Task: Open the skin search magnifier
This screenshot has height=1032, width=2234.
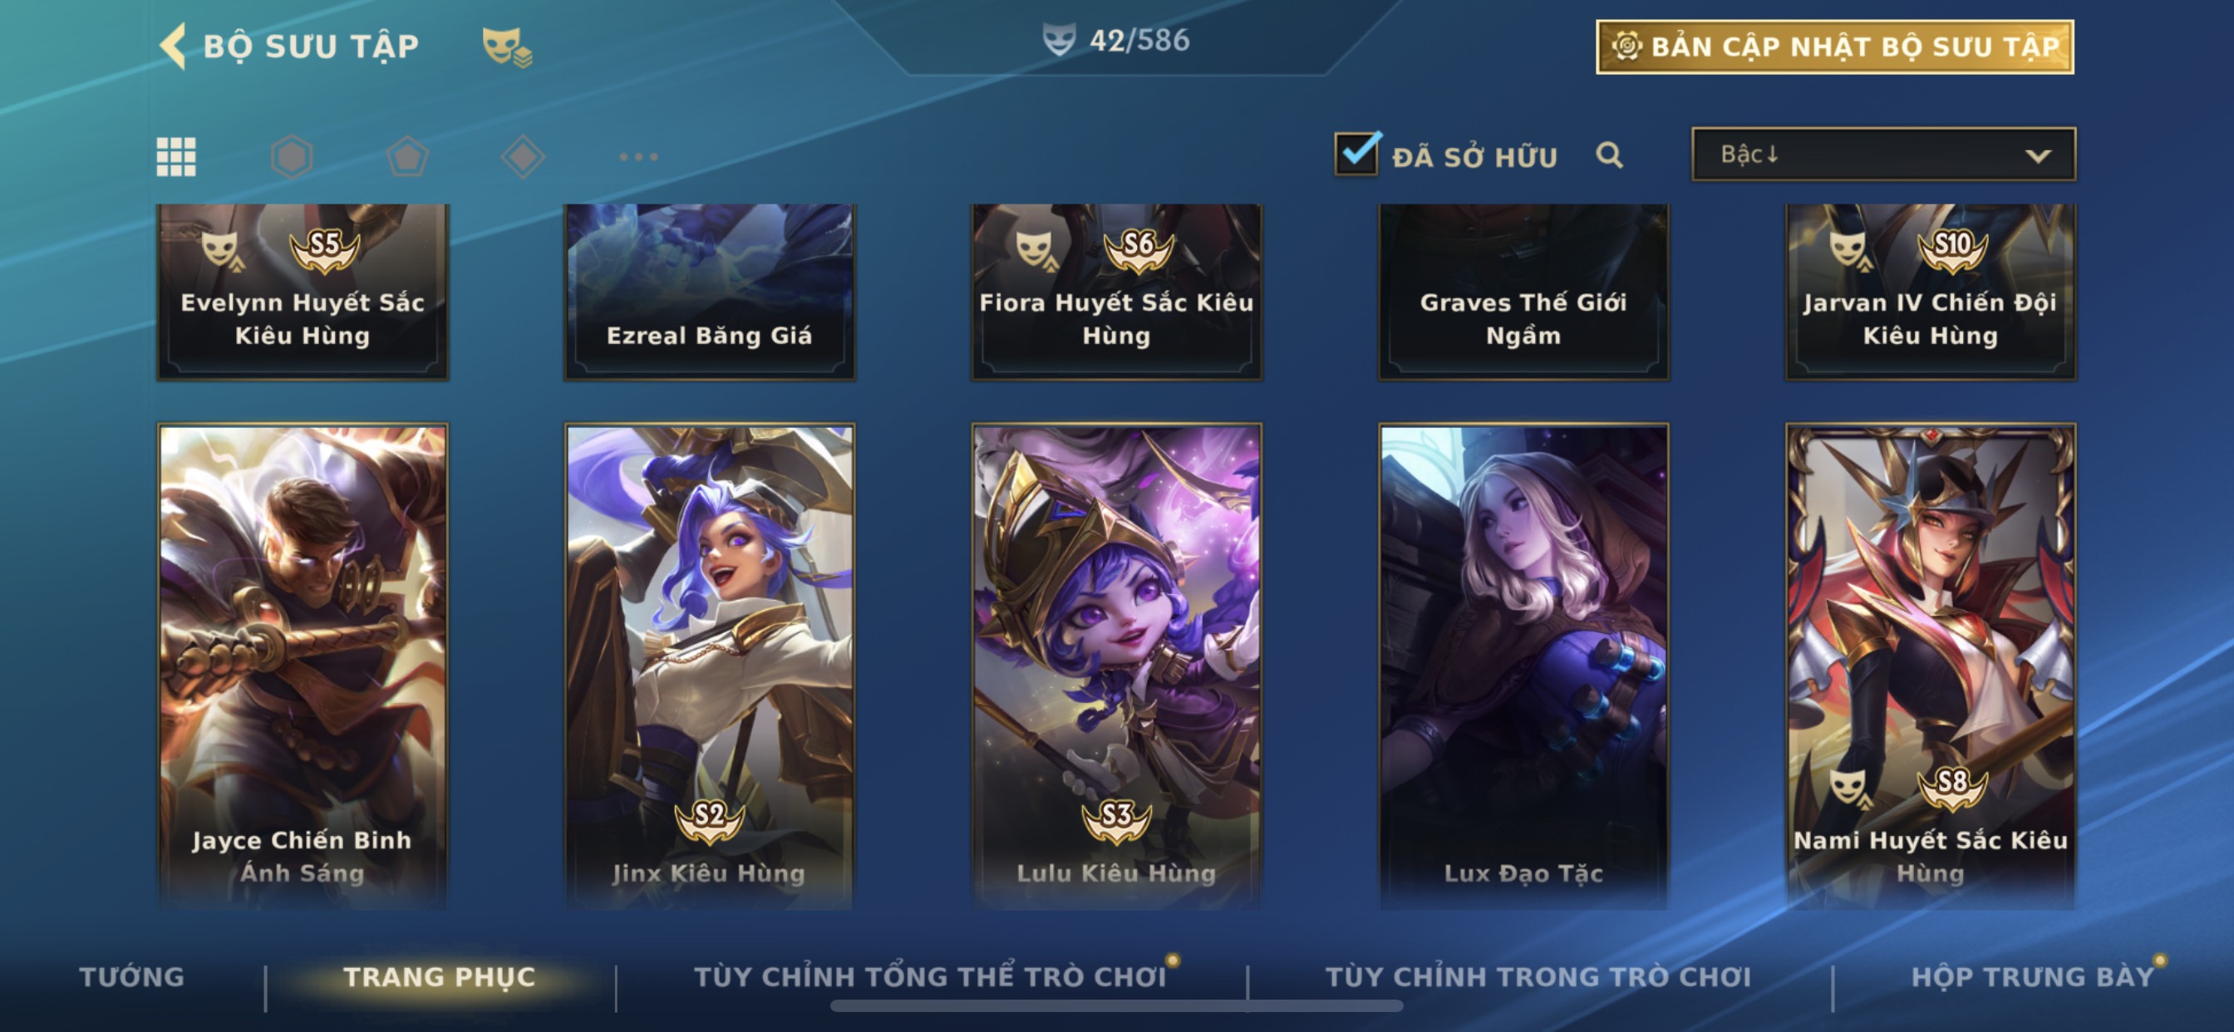Action: pyautogui.click(x=1610, y=155)
